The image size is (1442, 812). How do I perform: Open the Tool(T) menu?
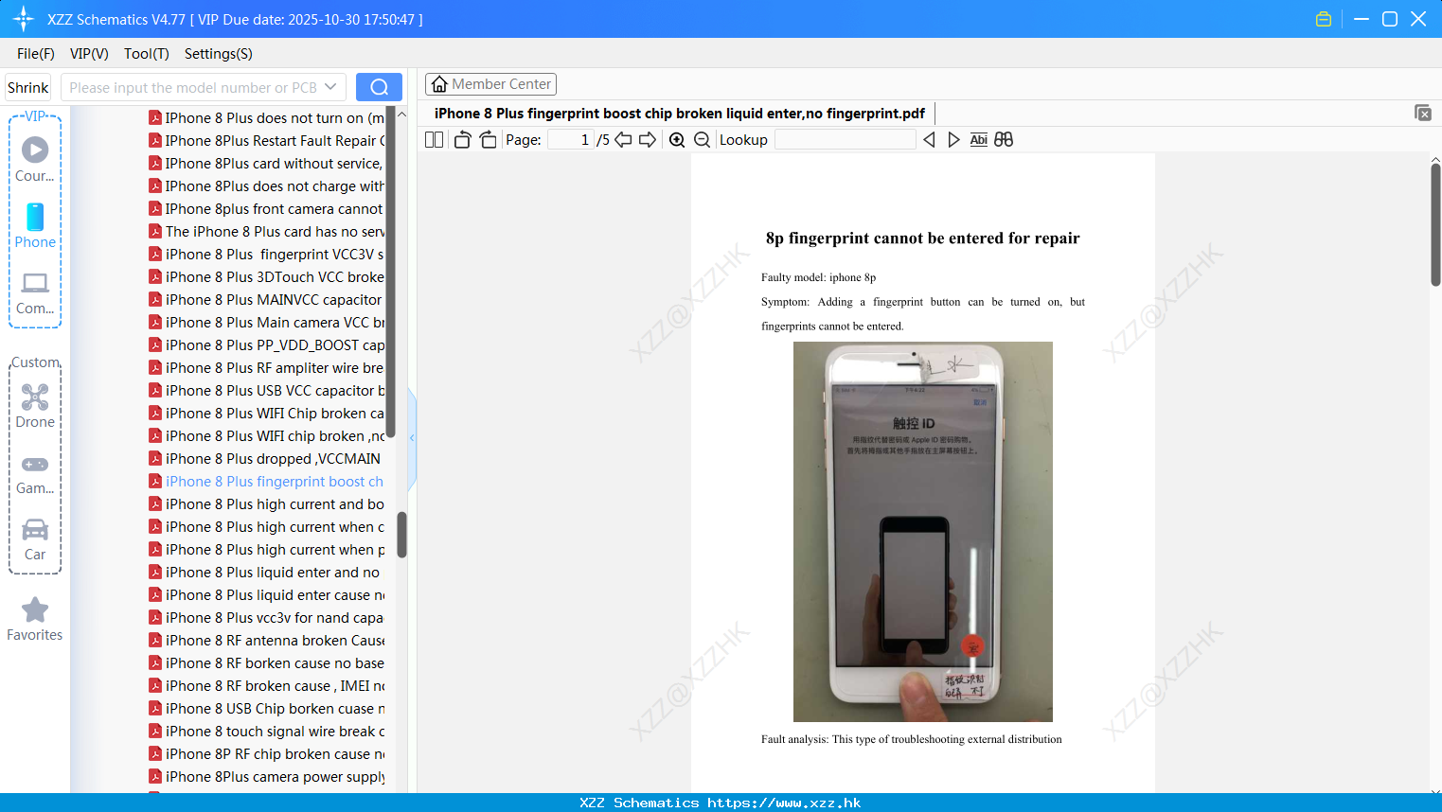(146, 54)
